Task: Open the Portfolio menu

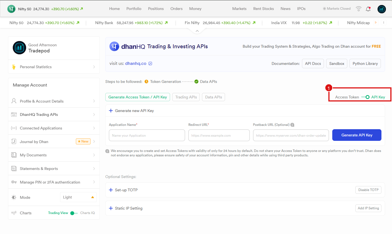Action: coord(134,9)
